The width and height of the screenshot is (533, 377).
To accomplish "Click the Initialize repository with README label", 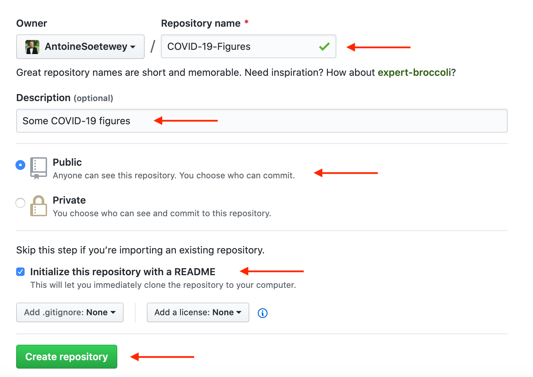I will coord(123,271).
